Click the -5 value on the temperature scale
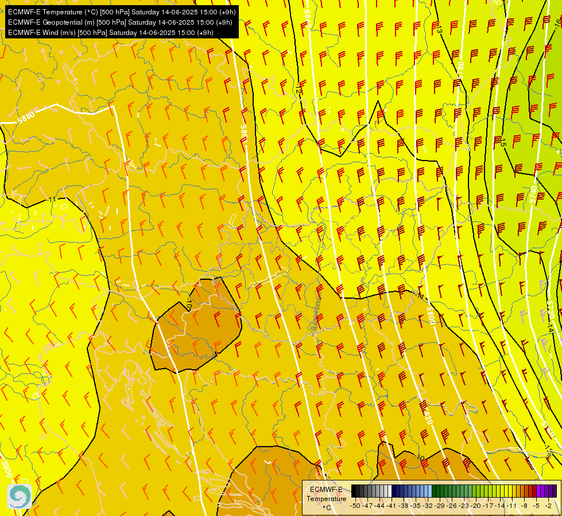Image resolution: width=562 pixels, height=516 pixels. click(536, 506)
